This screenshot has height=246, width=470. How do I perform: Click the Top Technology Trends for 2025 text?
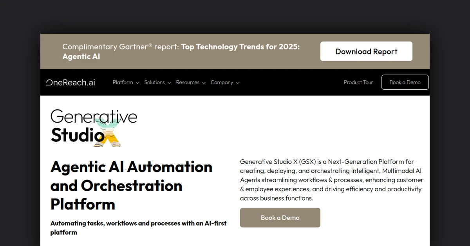pos(240,47)
